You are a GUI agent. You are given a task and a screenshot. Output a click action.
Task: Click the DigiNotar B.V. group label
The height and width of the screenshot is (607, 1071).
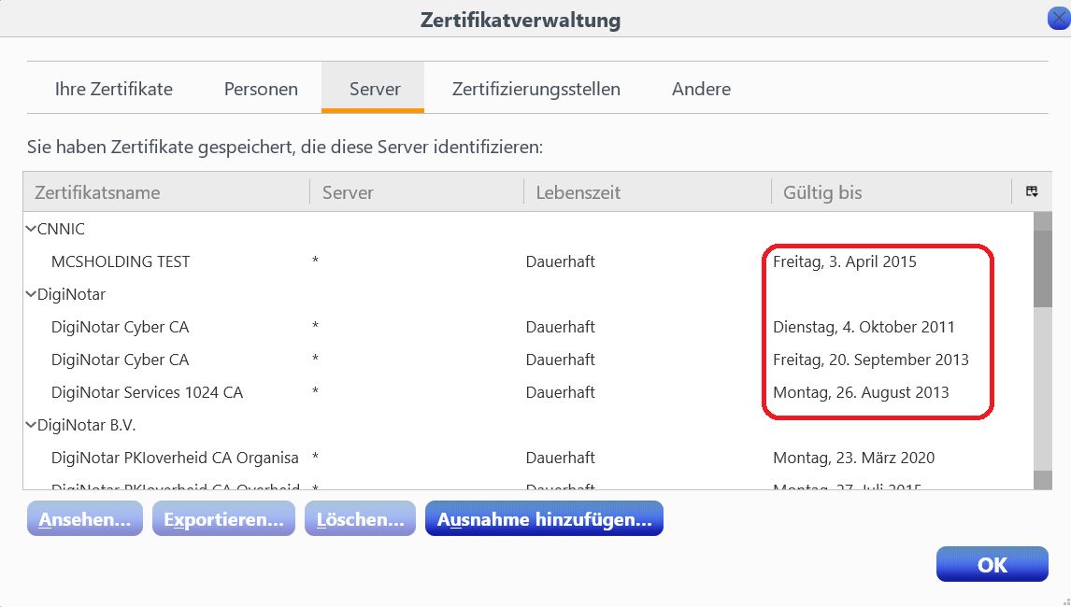pyautogui.click(x=86, y=425)
